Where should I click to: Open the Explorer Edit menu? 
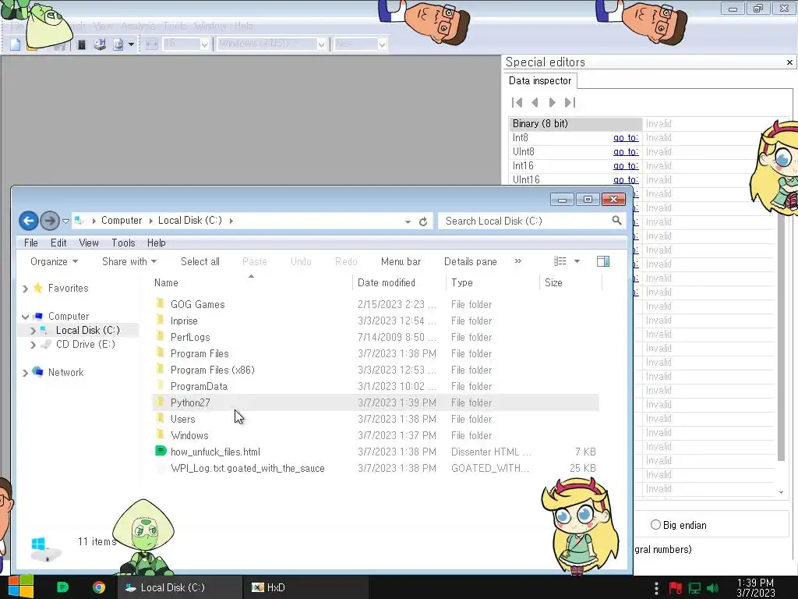coord(58,243)
